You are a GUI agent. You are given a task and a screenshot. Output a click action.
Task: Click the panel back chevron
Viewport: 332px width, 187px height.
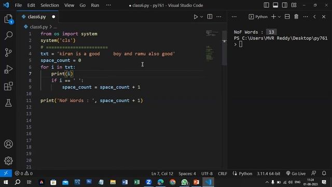314,17
